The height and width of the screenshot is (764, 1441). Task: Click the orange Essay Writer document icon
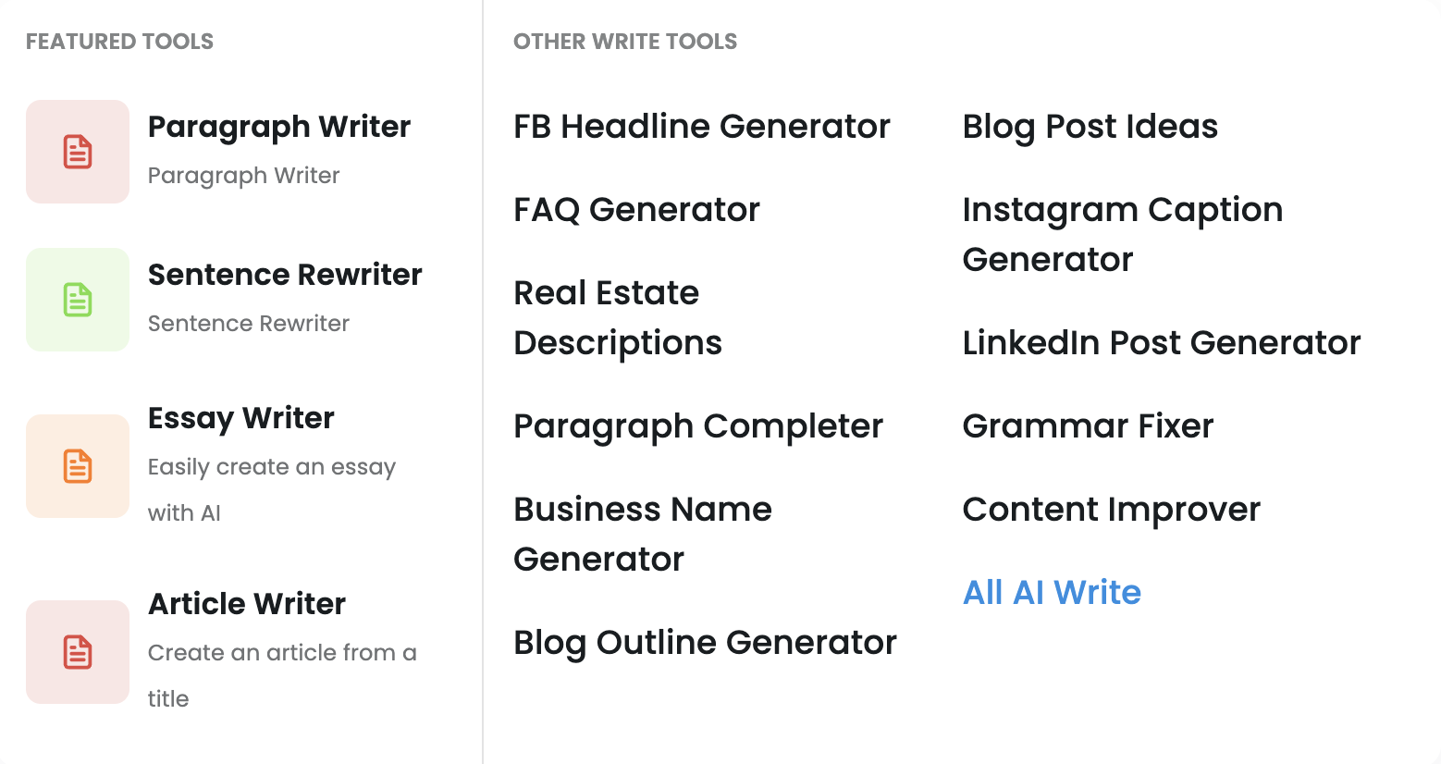(78, 466)
